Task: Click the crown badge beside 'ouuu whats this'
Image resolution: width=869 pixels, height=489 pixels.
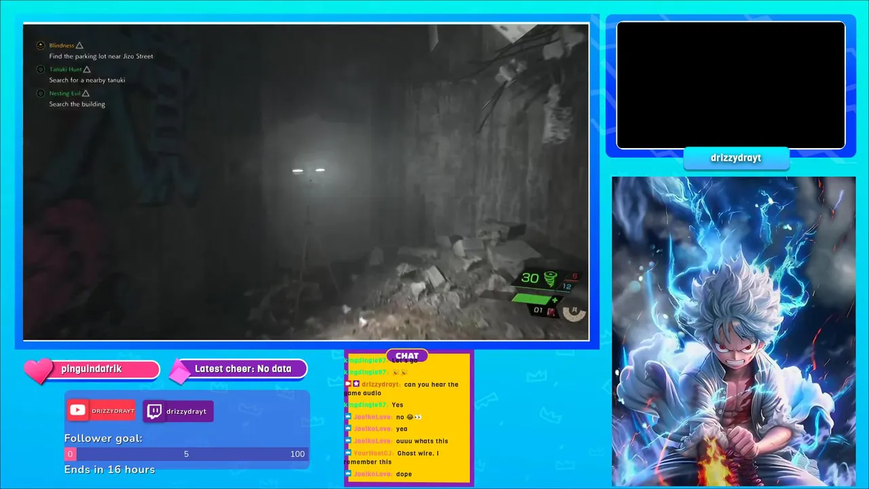Action: pyautogui.click(x=348, y=441)
